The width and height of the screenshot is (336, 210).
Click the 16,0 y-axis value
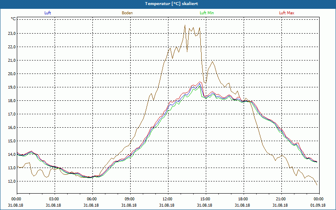point(12,128)
